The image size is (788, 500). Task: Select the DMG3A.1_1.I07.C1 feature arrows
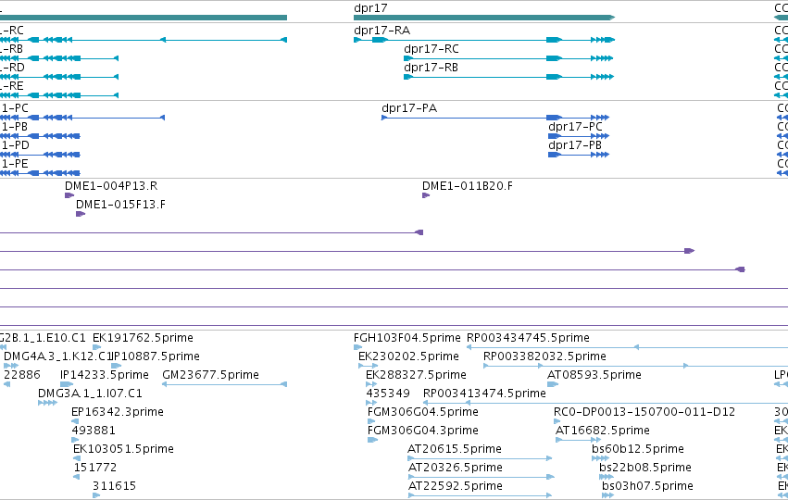pyautogui.click(x=48, y=403)
